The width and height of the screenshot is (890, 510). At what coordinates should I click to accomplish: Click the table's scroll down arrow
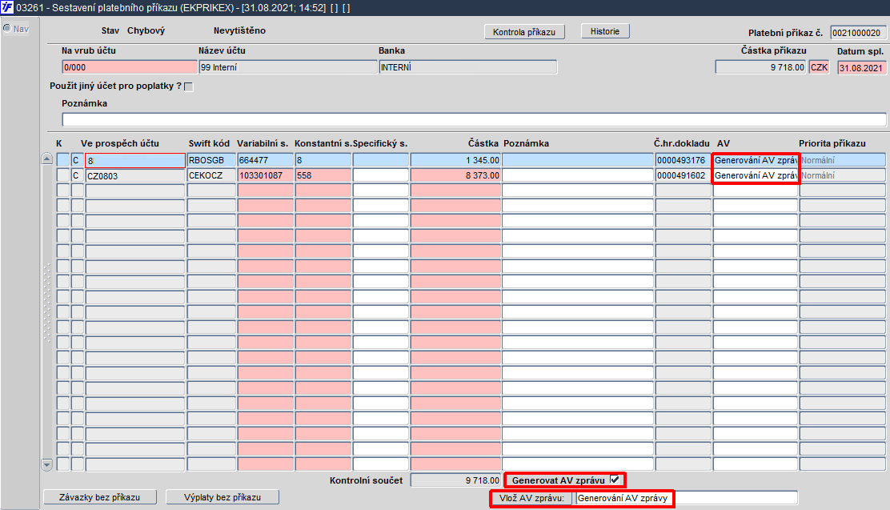click(47, 465)
